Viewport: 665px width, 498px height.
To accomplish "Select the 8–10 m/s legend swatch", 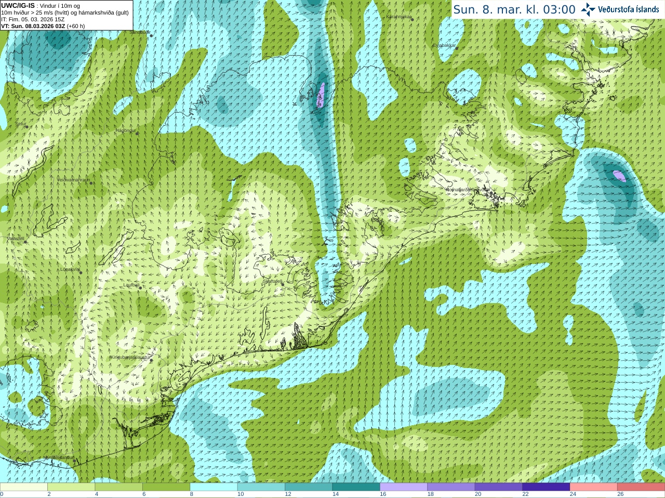I will [214, 487].
